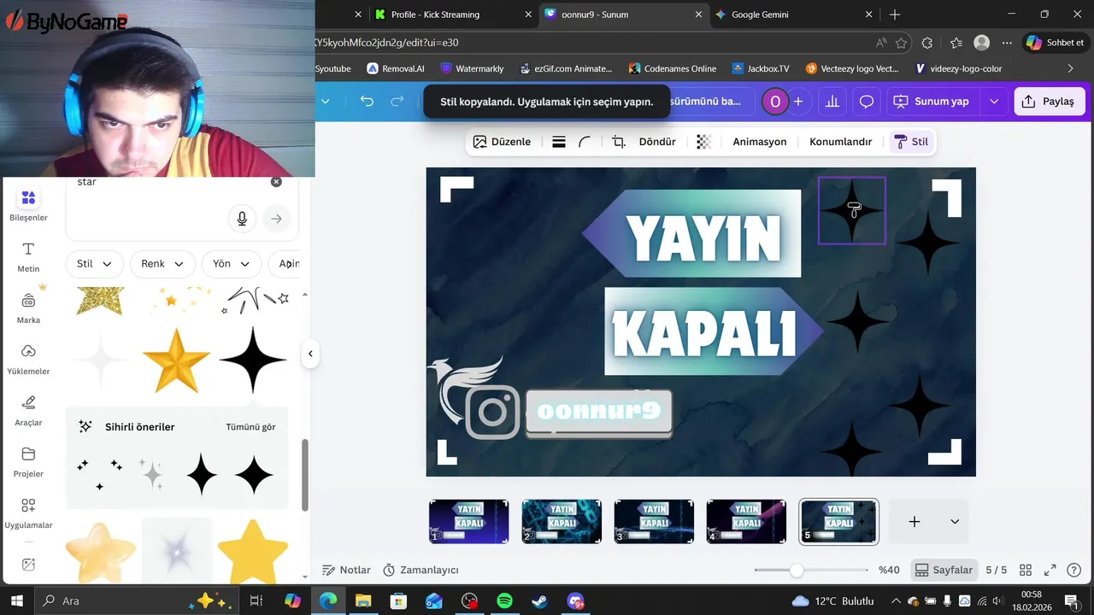The image size is (1094, 615).
Task: Open the Uygulamalar apps panel
Action: click(x=28, y=512)
